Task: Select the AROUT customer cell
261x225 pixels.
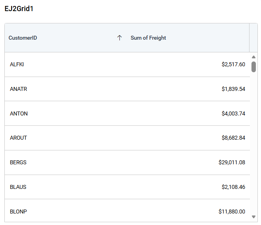Action: click(19, 138)
